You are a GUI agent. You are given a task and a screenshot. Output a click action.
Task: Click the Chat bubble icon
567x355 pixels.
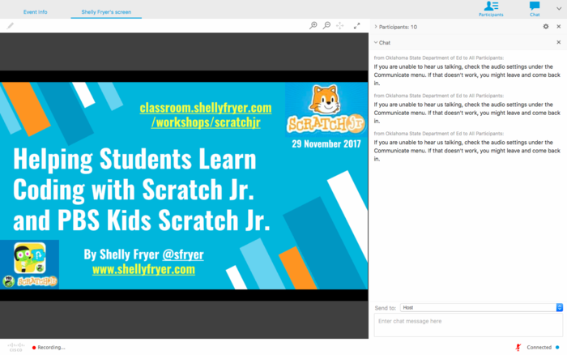coord(535,7)
